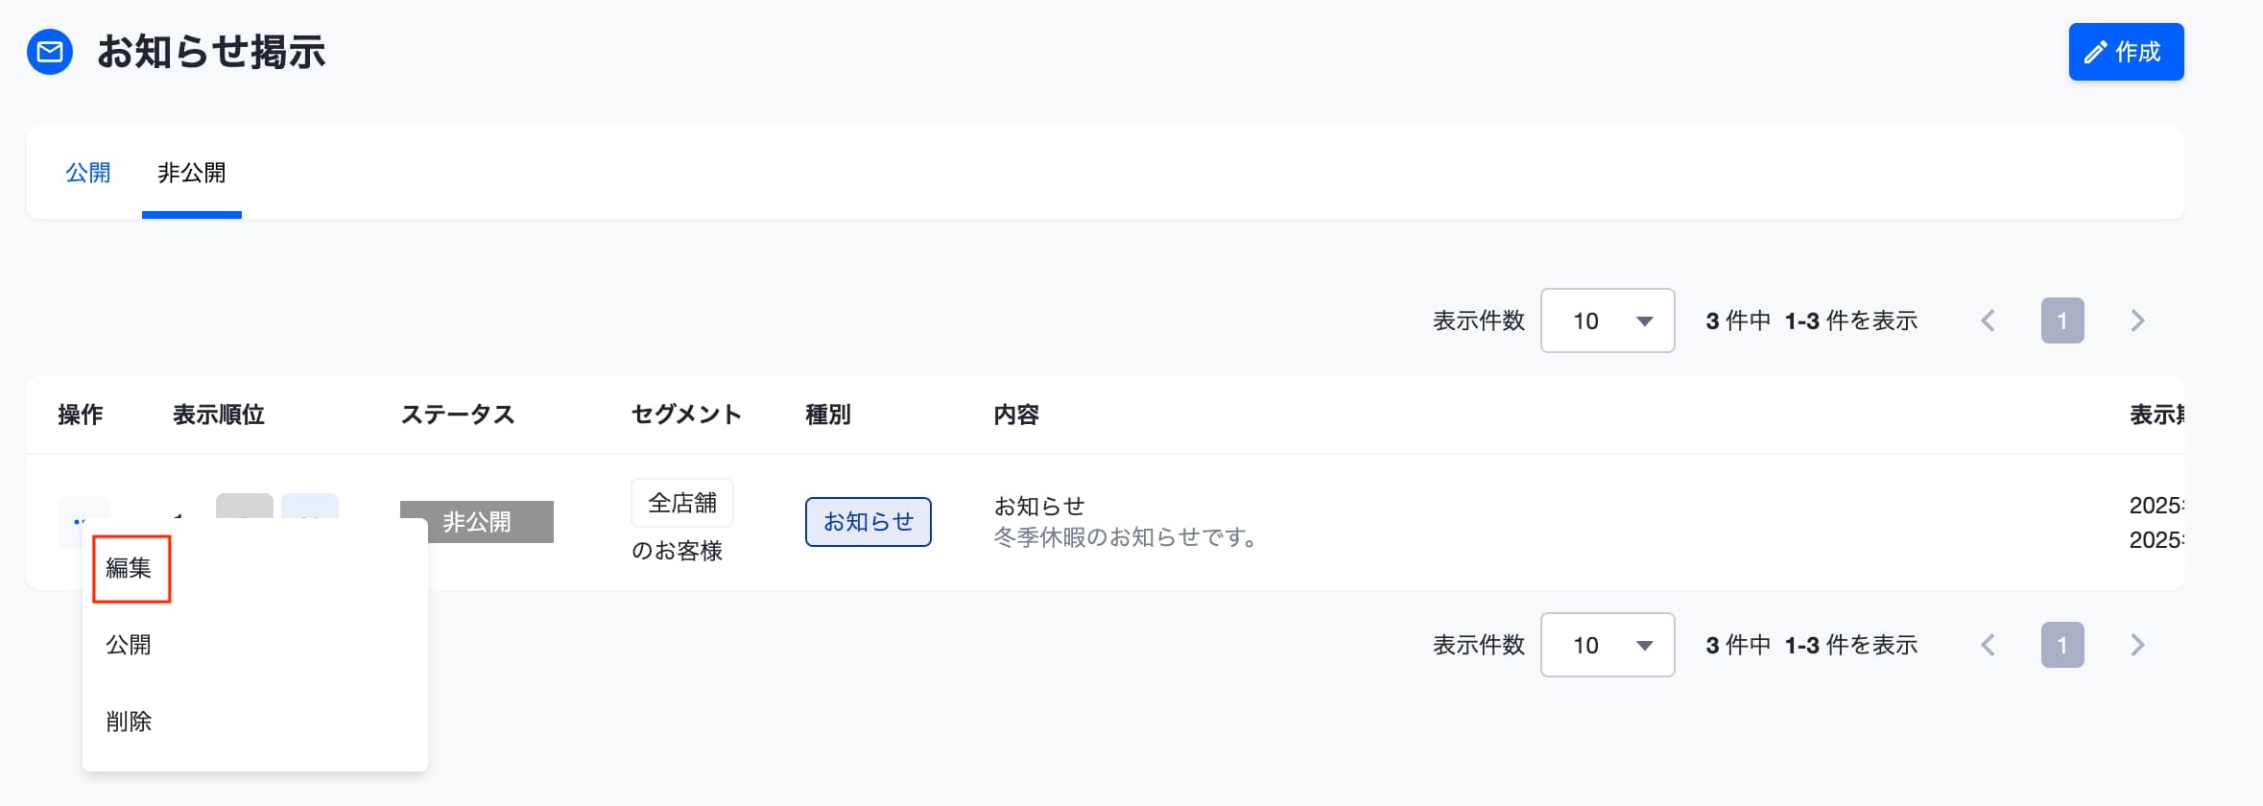Click the blue mail envelope icon

50,52
